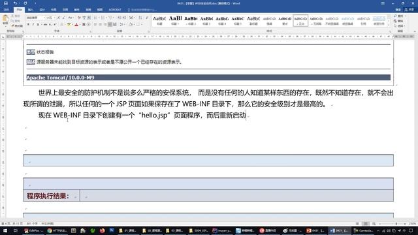Screen dimensions: 418x235
Task: Apply the bold AaBl heading 1 style
Action: [175, 20]
